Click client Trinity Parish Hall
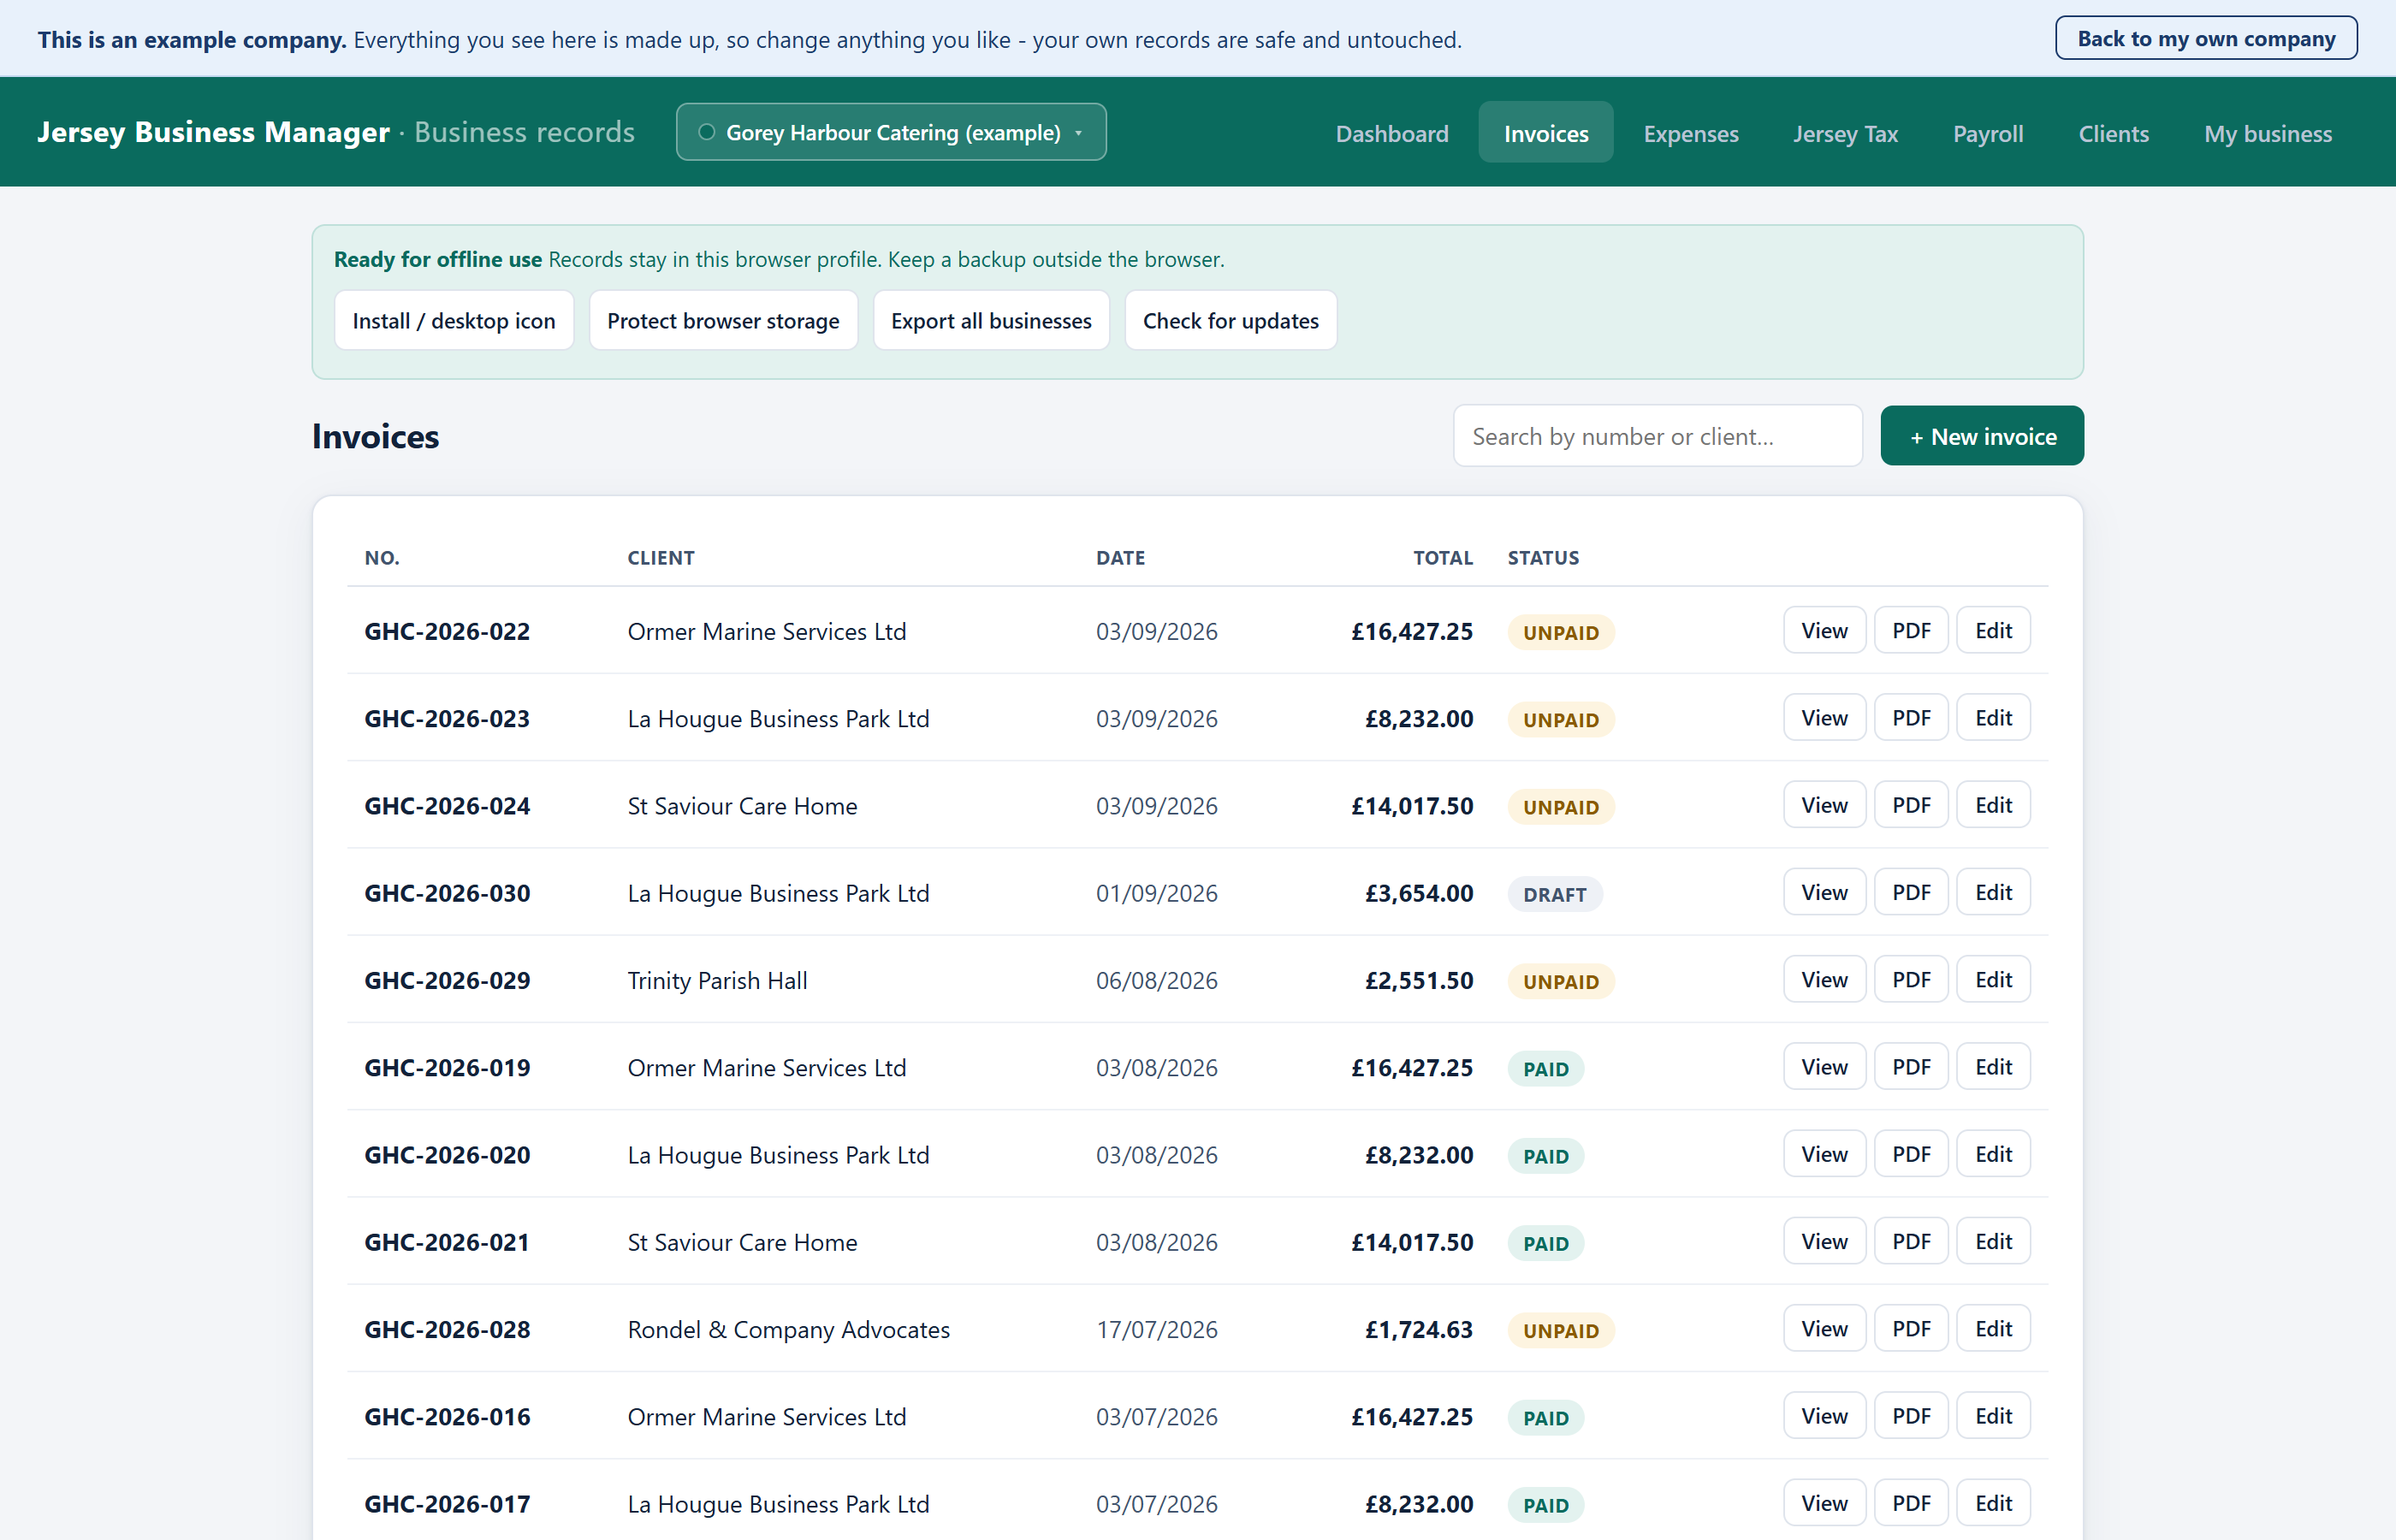Image resolution: width=2396 pixels, height=1540 pixels. point(717,980)
